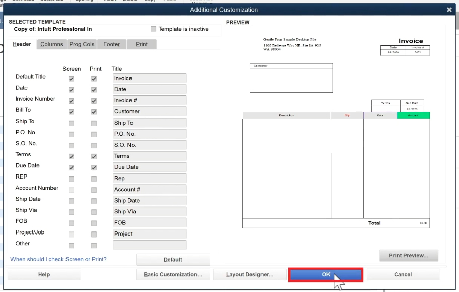Viewport: 459px width, 292px height.
Task: Uncheck Default Title Print checkbox
Action: (x=94, y=79)
